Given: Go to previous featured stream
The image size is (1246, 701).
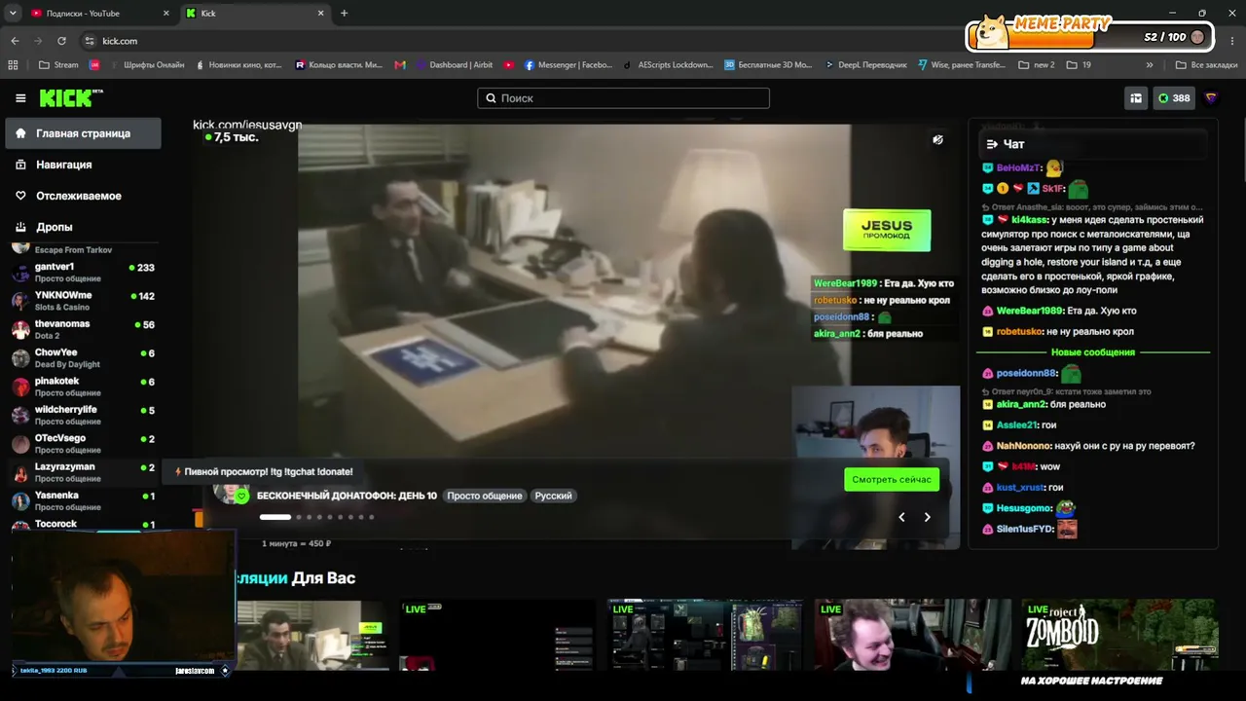Looking at the screenshot, I should point(901,517).
